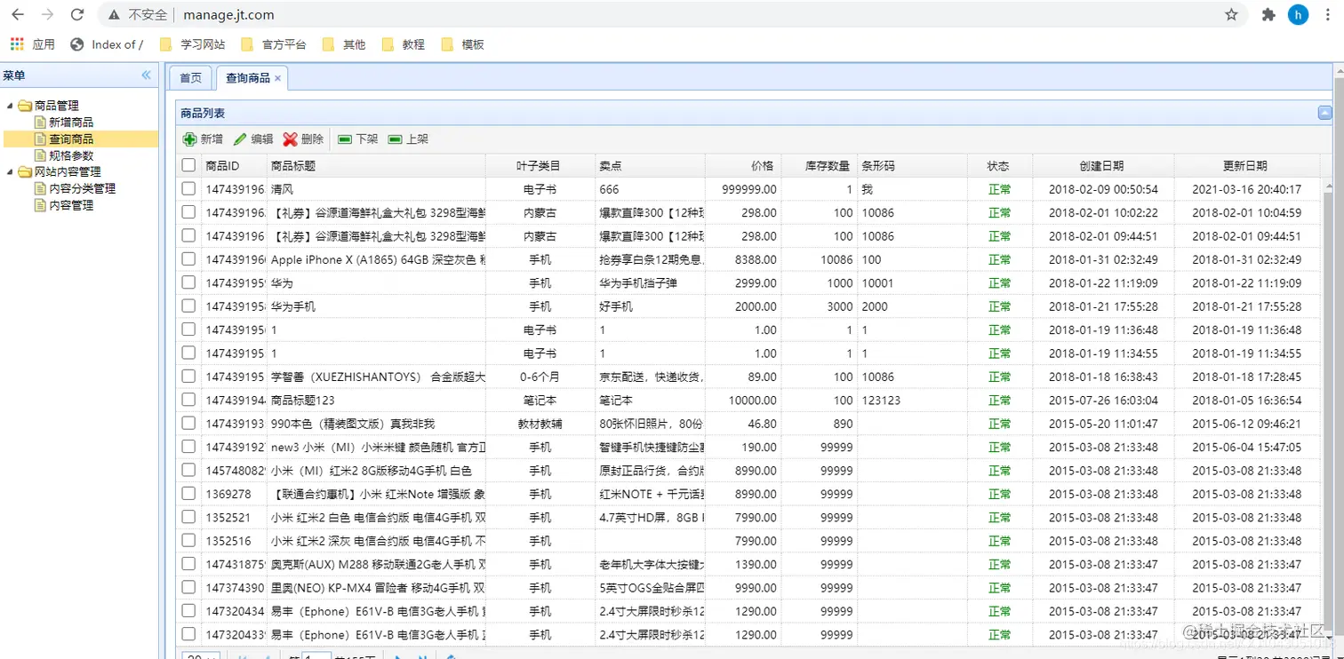Open the Index of / bookmark
1344x659 pixels.
click(x=107, y=44)
